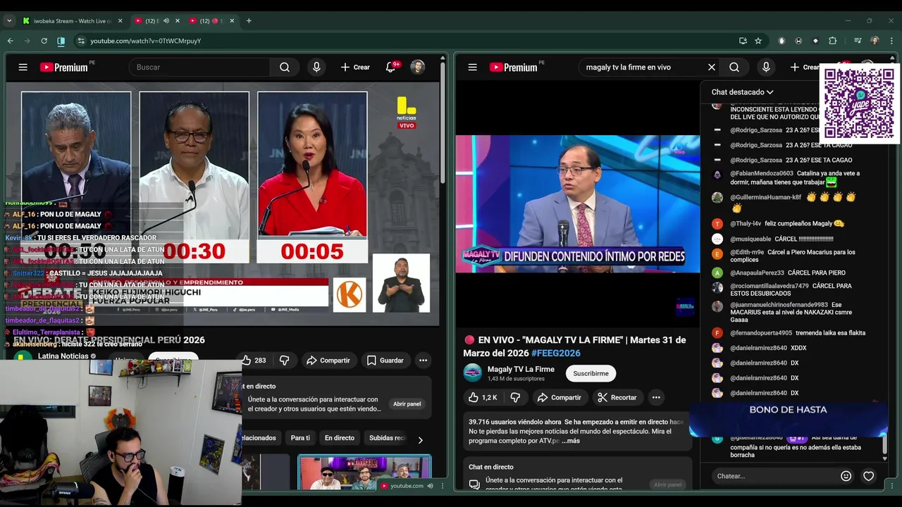Viewport: 902px width, 507px height.
Task: Open the Magaly TV La Firme channel avatar
Action: 472,373
